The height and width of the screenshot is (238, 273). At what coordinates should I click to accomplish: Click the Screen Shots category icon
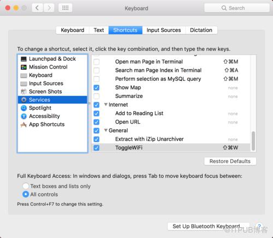pos(23,91)
